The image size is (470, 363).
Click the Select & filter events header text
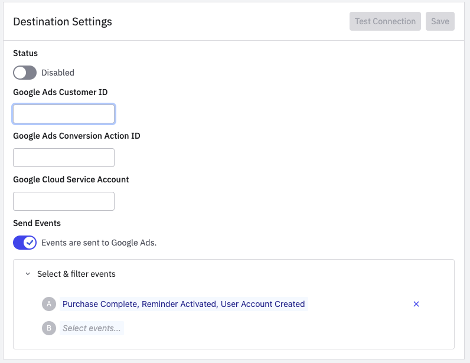[76, 274]
